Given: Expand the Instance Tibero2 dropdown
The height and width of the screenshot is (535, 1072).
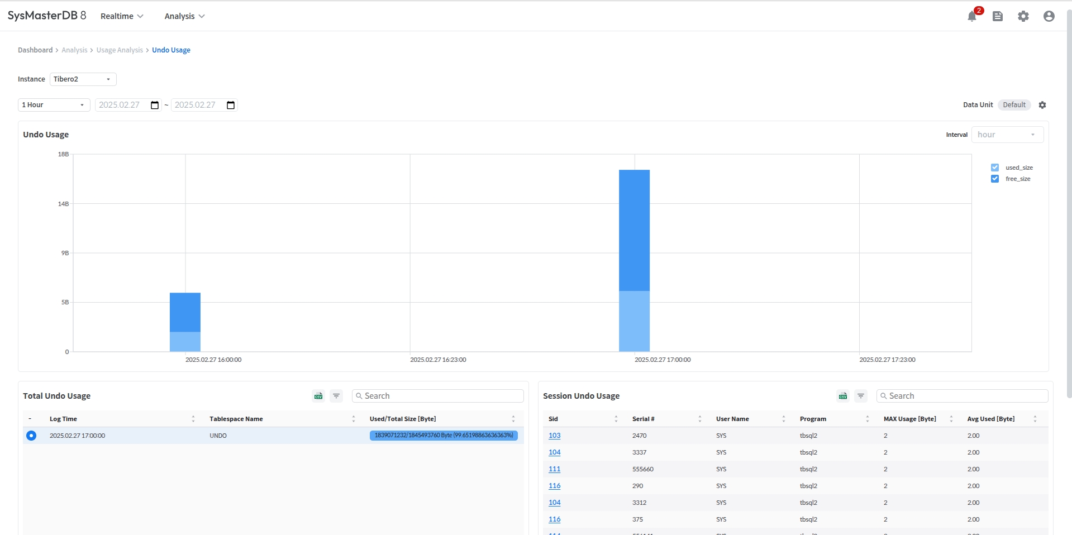Looking at the screenshot, I should tap(83, 79).
